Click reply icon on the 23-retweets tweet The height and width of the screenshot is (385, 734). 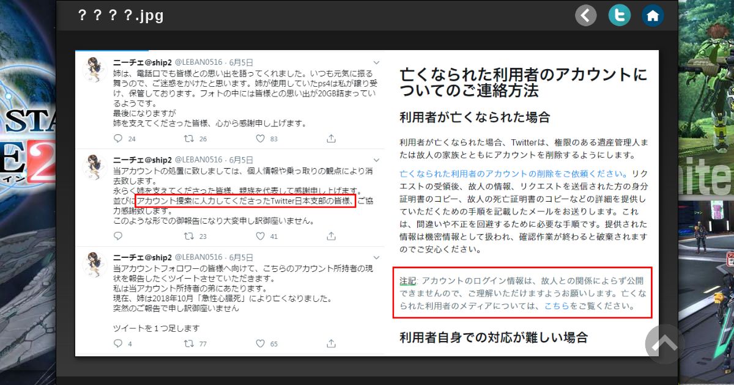(x=117, y=236)
